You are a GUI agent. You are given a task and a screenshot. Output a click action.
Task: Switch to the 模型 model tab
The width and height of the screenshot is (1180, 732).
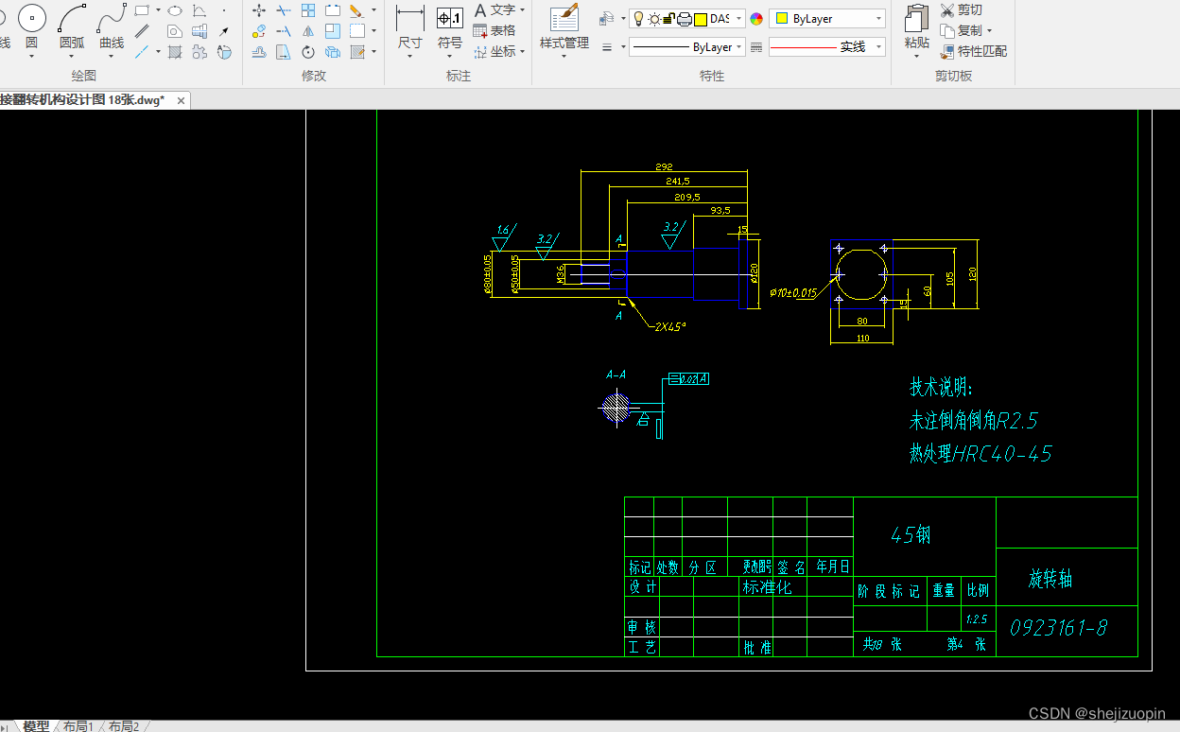click(36, 725)
